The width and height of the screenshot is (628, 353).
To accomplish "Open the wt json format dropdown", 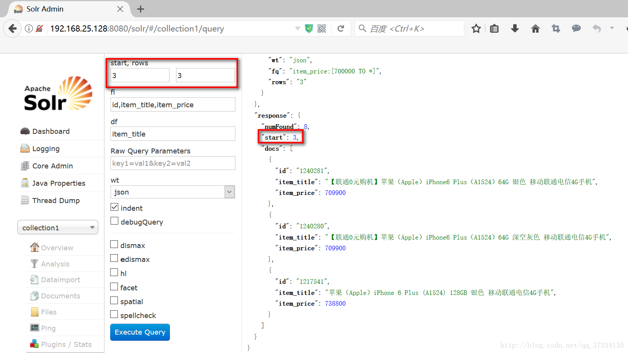I will [173, 192].
